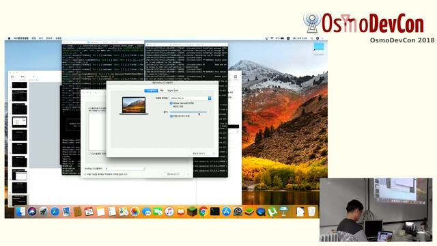Open AirPlay display menu bar icon

click(x=266, y=38)
